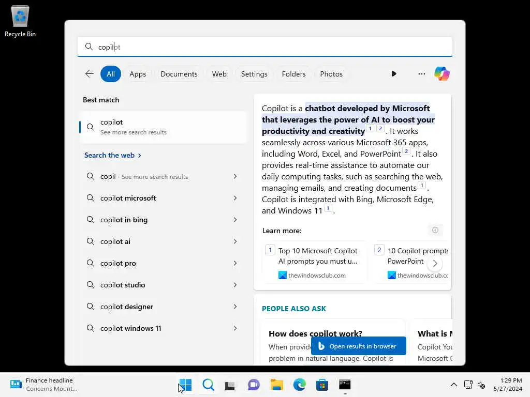Click the search magnifier in the search box

89,47
